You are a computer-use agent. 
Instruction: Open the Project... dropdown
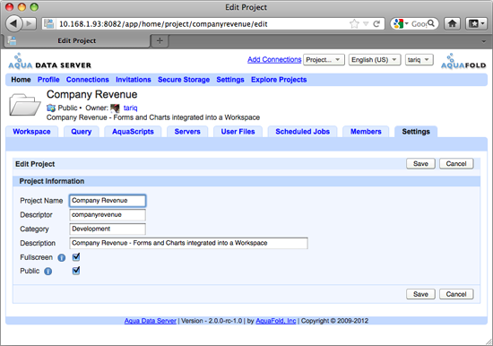[324, 60]
